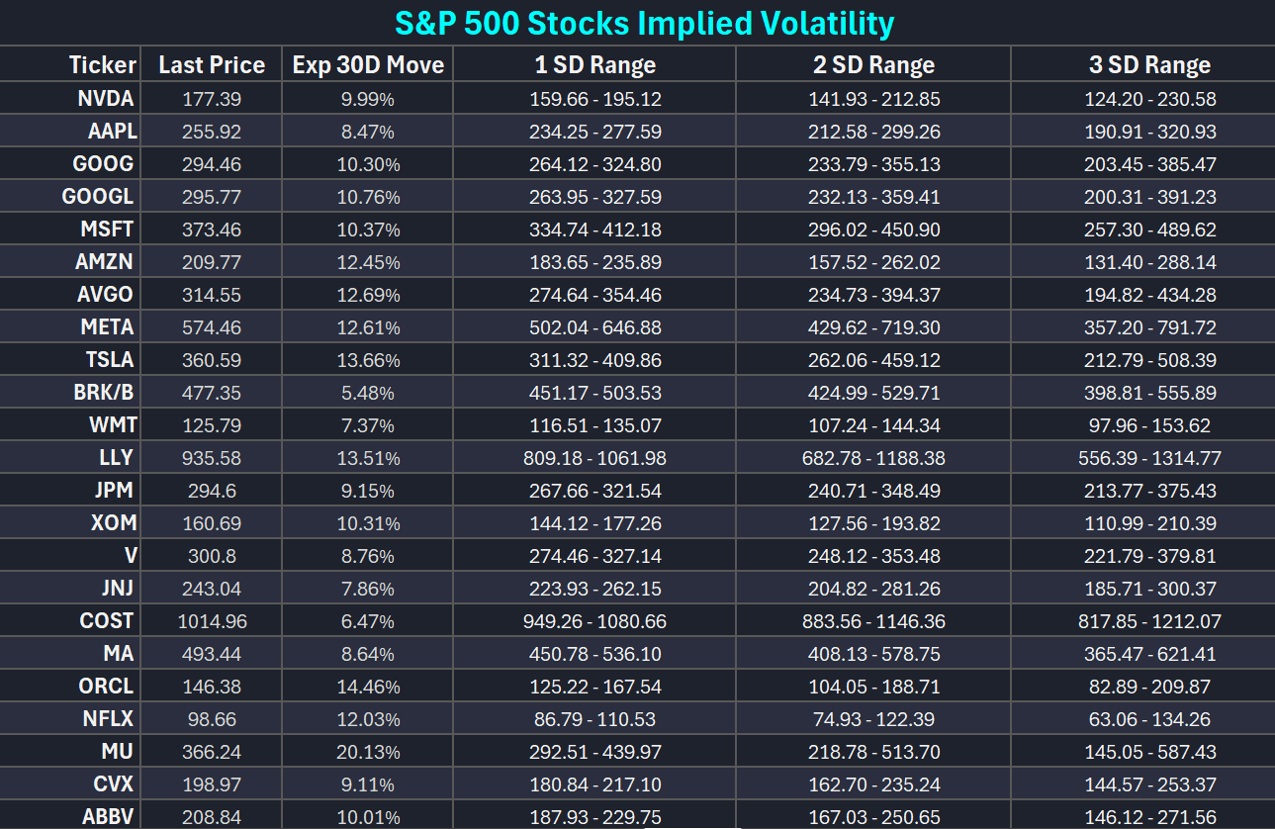
Task: Select the 3 SD Range header
Action: (1149, 65)
